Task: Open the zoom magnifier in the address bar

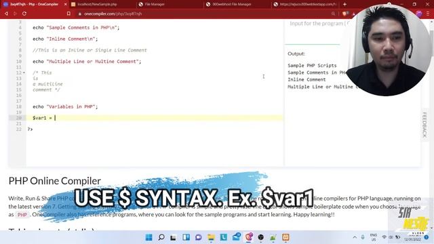Action: [333, 14]
